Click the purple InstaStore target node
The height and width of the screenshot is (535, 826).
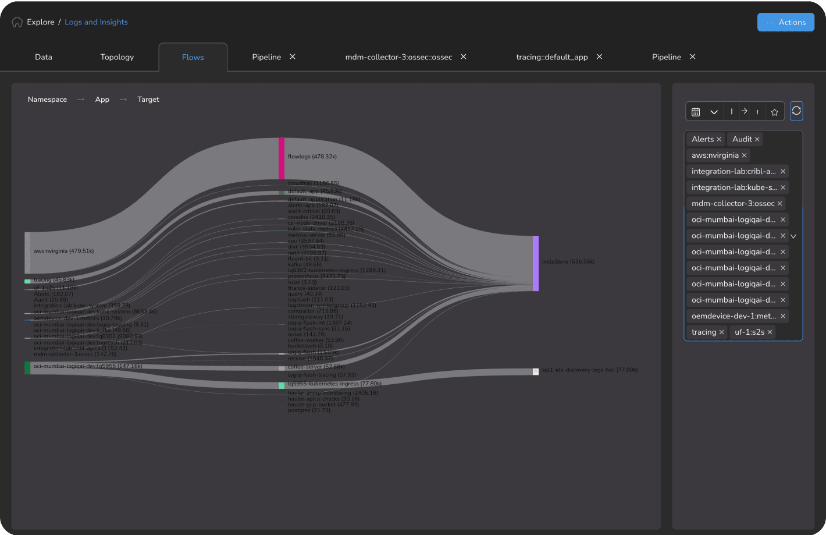tap(535, 263)
